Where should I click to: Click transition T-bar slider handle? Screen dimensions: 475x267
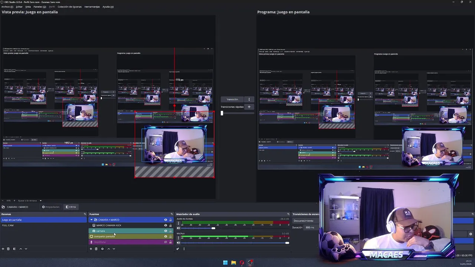222,113
